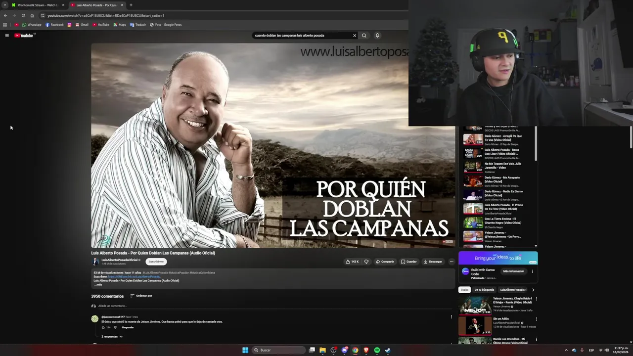This screenshot has width=633, height=356.
Task: Expand the 2 respuestas replies
Action: click(x=112, y=337)
